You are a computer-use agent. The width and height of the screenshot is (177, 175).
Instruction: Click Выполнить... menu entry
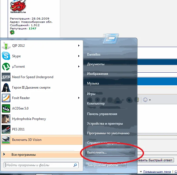point(110,152)
